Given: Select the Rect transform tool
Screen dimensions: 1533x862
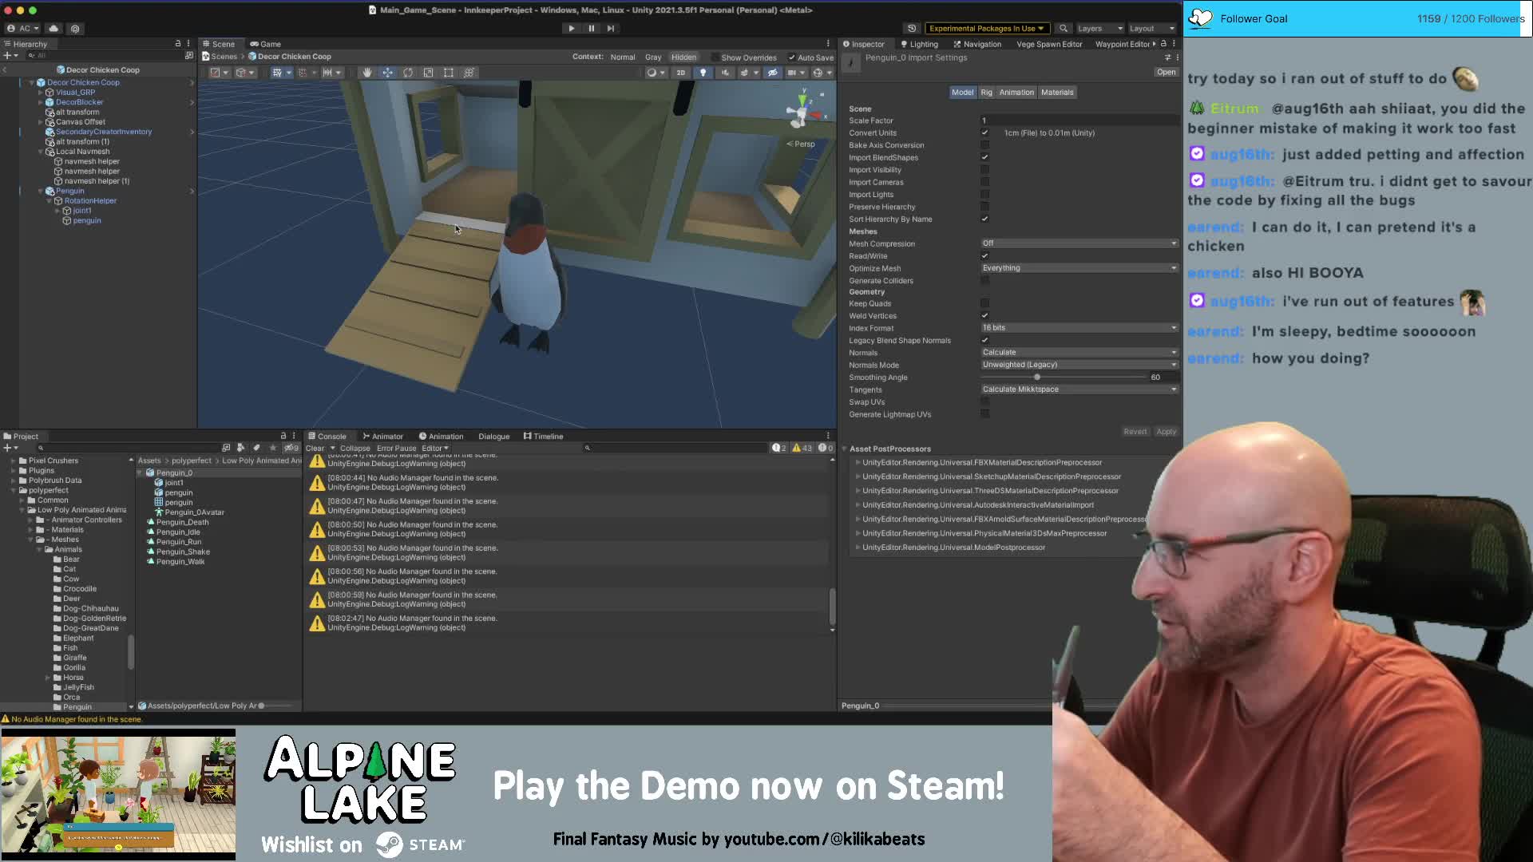Looking at the screenshot, I should (449, 73).
